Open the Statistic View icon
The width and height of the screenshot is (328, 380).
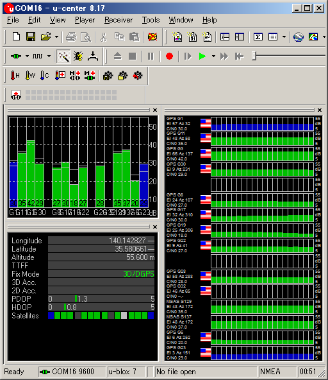(x=240, y=37)
